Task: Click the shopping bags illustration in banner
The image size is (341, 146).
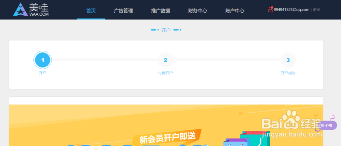Action: point(247,139)
